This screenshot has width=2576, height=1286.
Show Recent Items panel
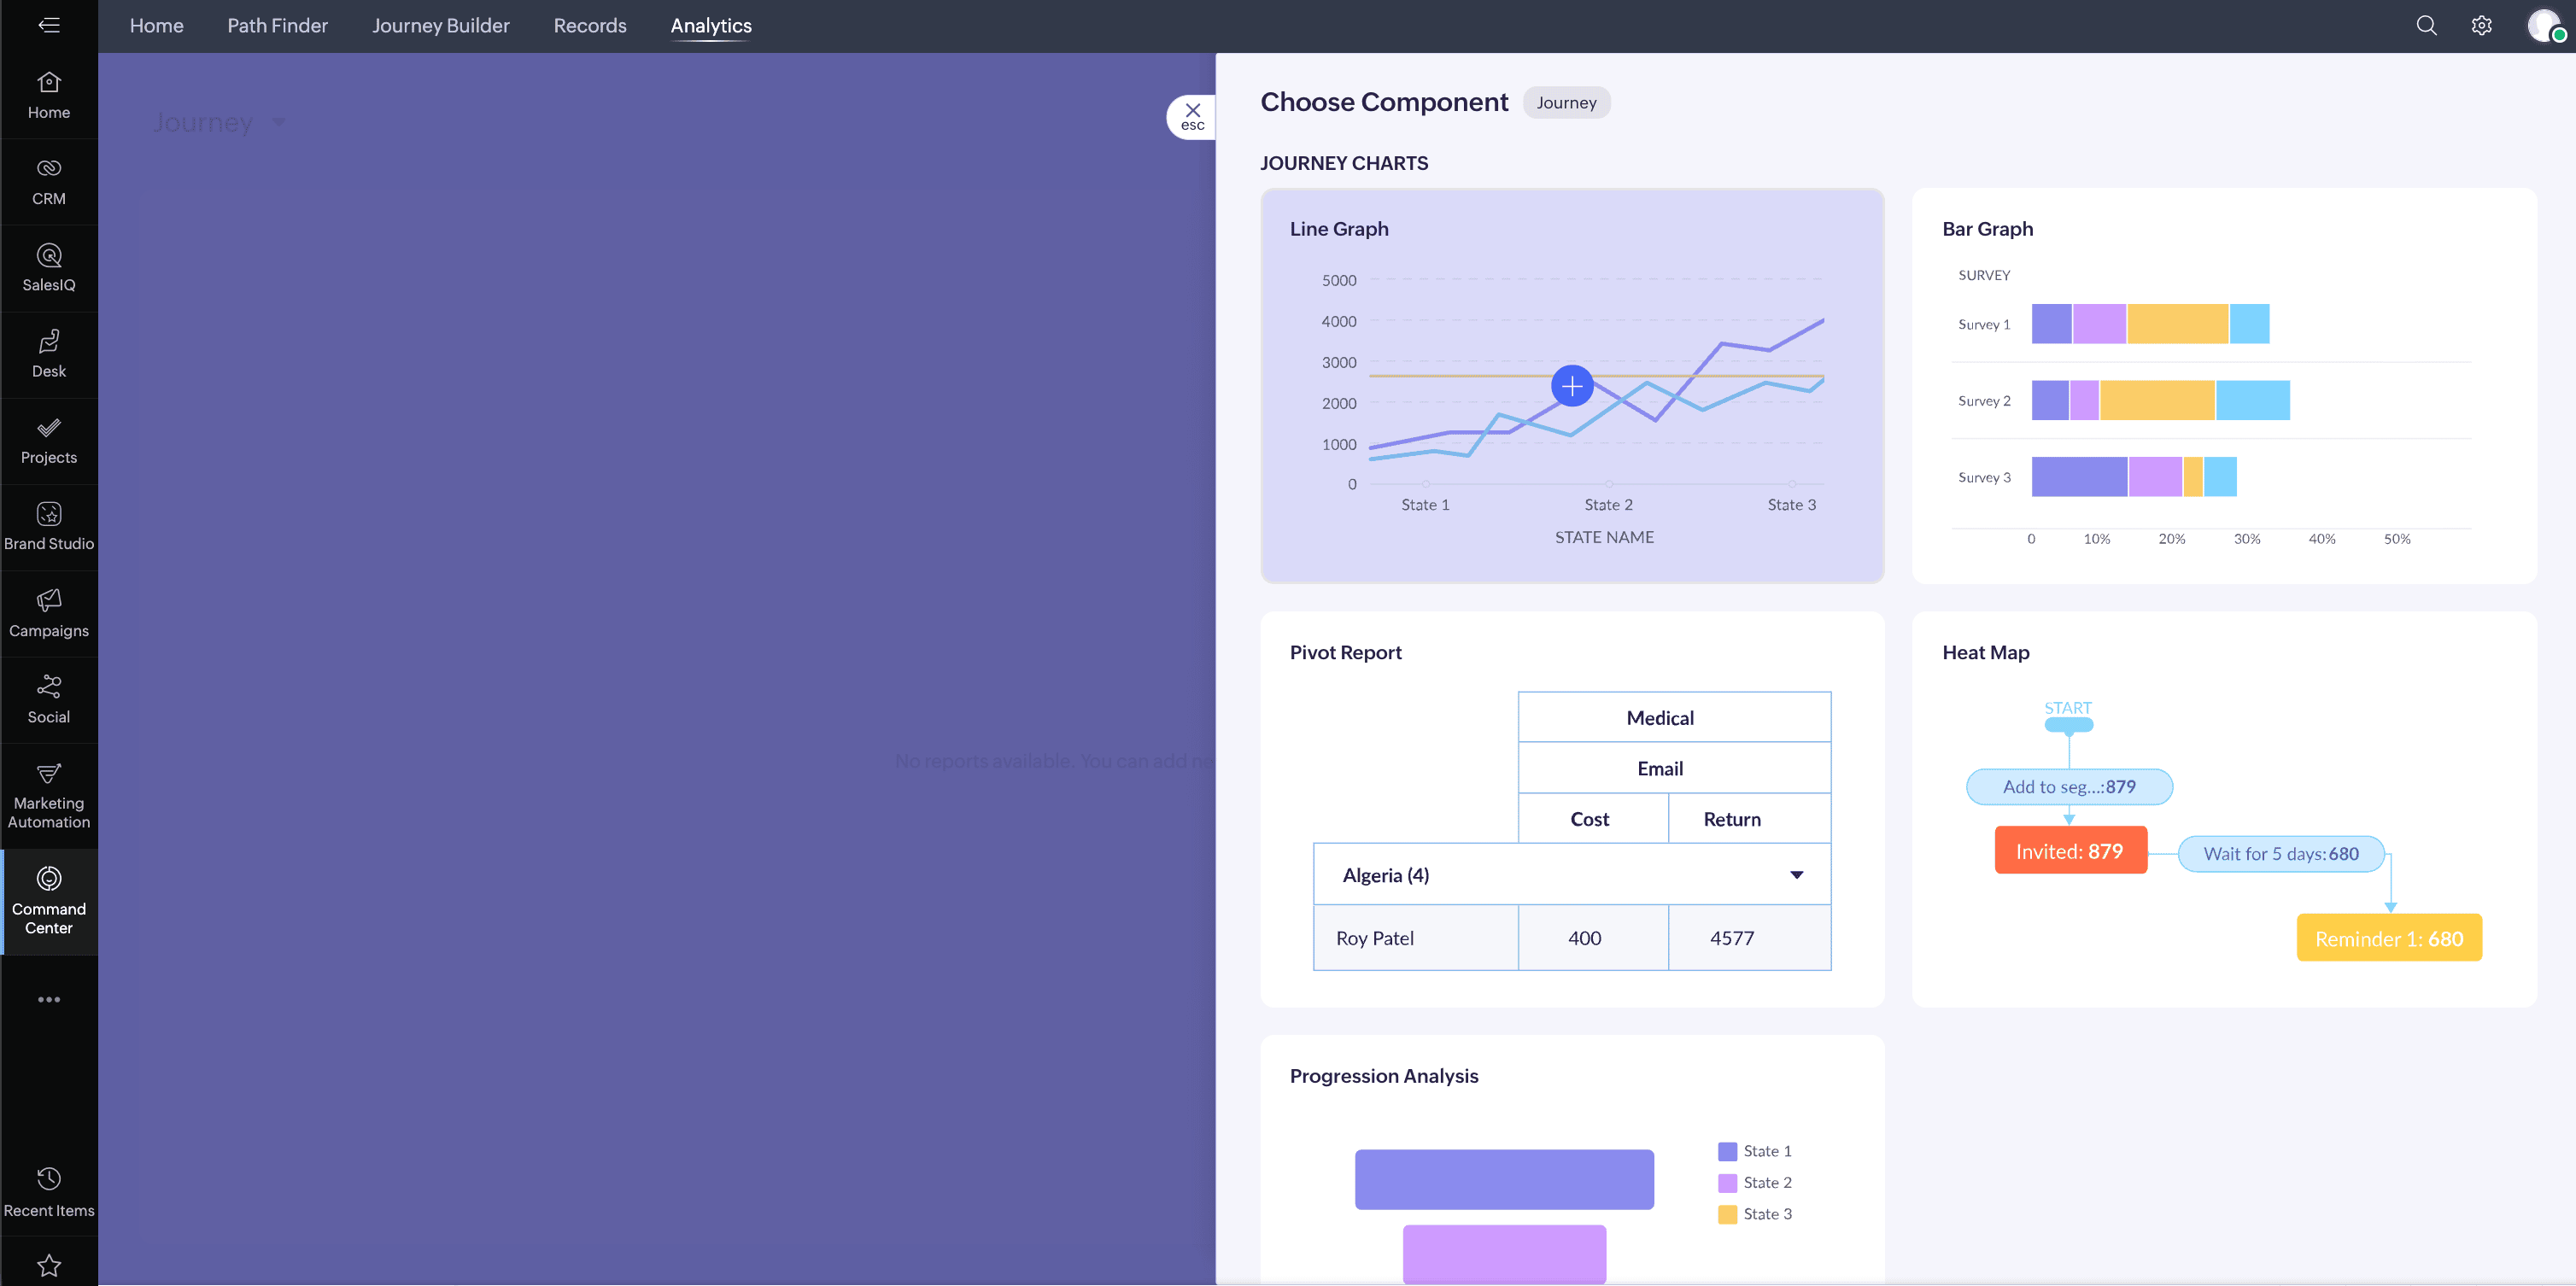click(x=48, y=1191)
